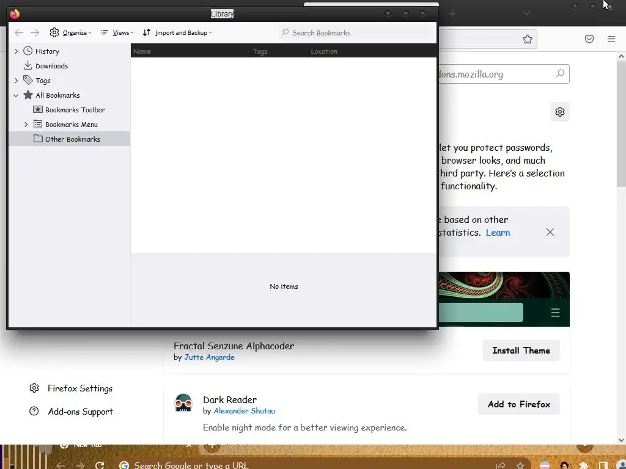
Task: Click the add-ons search magnifier icon
Action: [560, 74]
